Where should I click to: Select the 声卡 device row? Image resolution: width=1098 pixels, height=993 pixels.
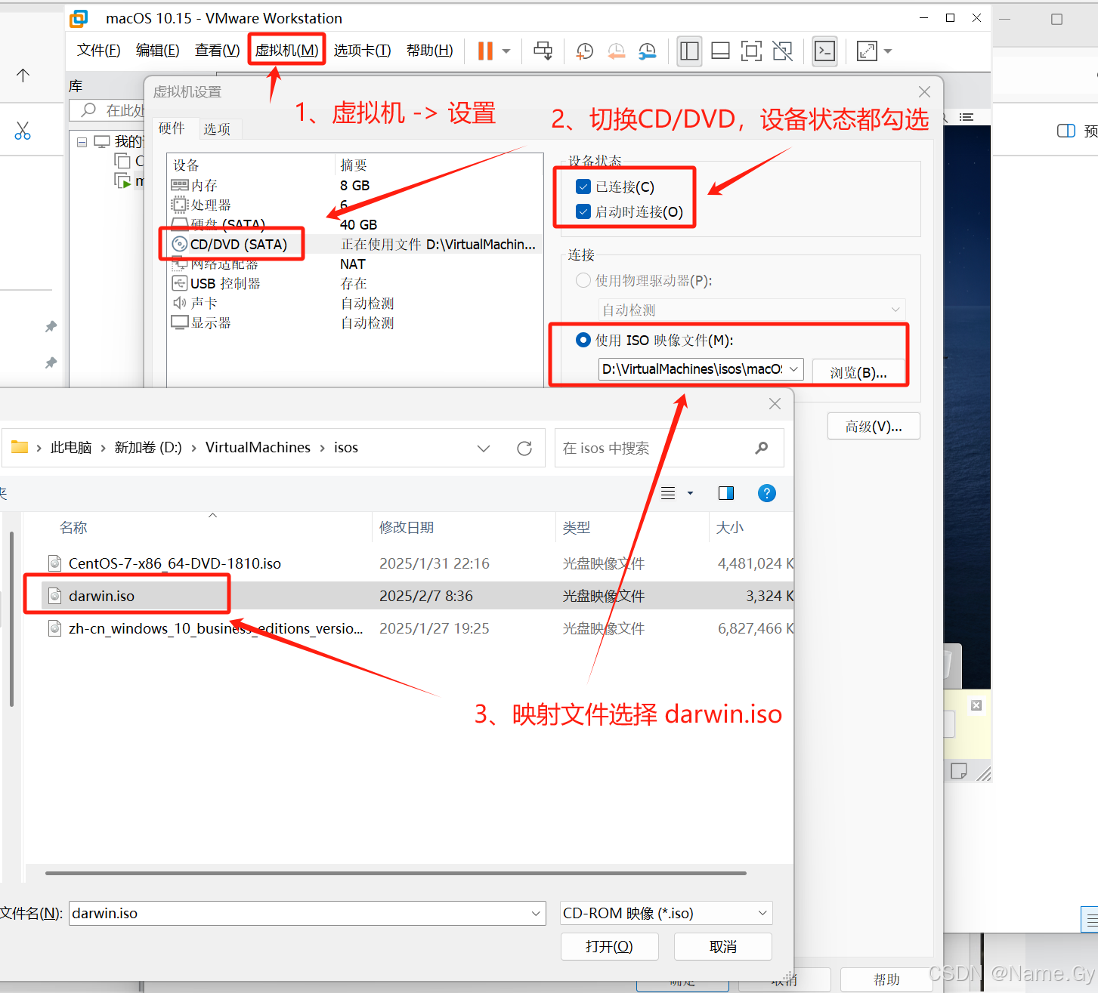[354, 304]
